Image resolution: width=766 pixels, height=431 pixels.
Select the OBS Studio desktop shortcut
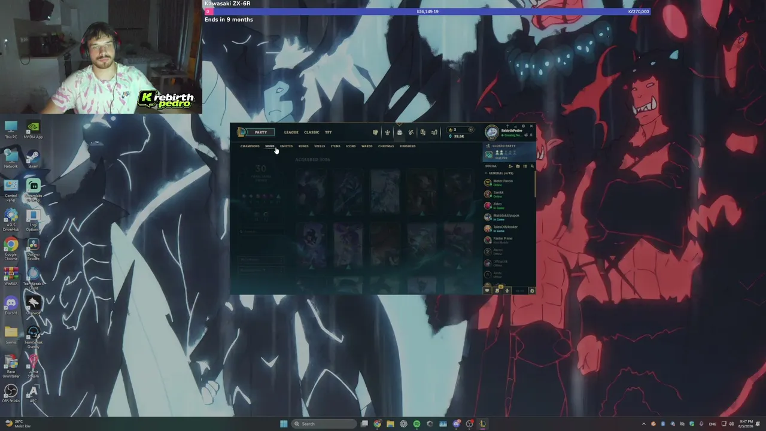[11, 393]
